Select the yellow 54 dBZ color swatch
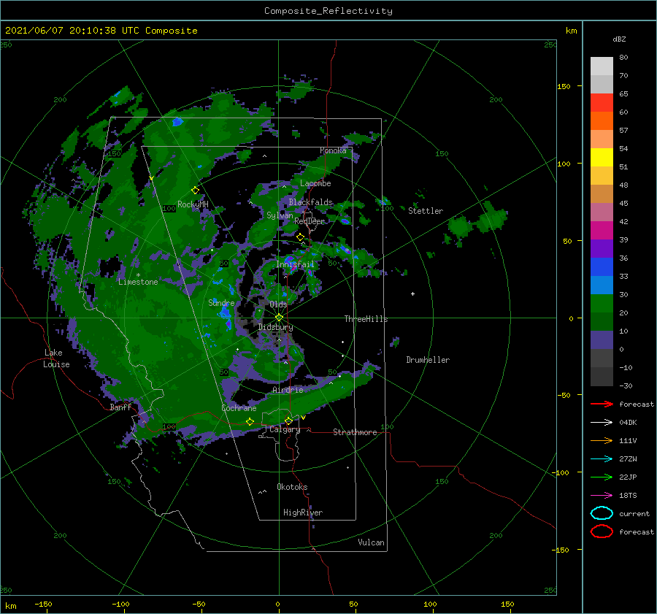Screen dimensions: 657x614 [602, 157]
